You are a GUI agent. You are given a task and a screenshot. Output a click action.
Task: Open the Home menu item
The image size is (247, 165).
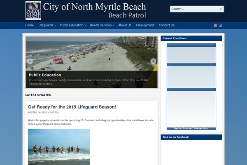click(30, 25)
